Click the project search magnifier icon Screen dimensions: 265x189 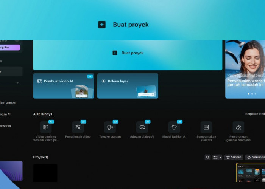point(207,157)
